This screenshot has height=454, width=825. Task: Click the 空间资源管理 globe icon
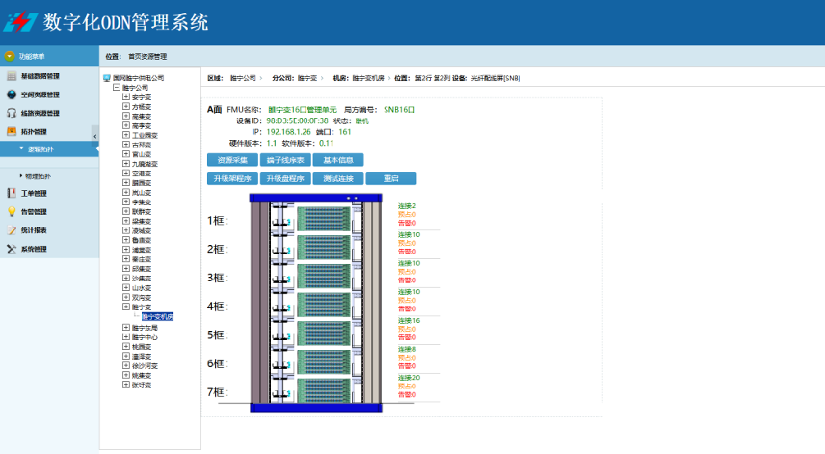click(x=11, y=95)
